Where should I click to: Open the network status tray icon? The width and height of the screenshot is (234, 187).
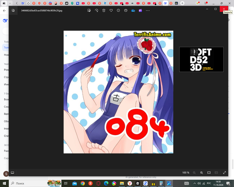(204, 183)
